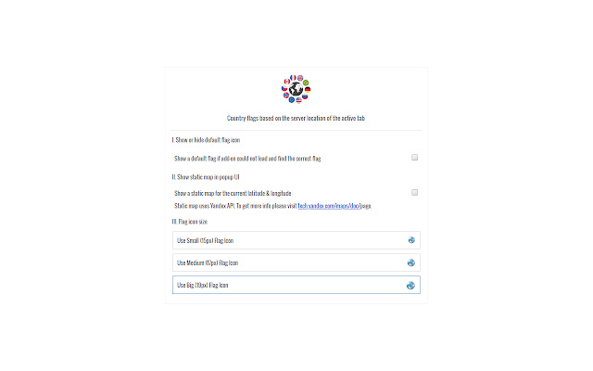
Task: Click the Brazilian flag in the logo
Action: 306,83
